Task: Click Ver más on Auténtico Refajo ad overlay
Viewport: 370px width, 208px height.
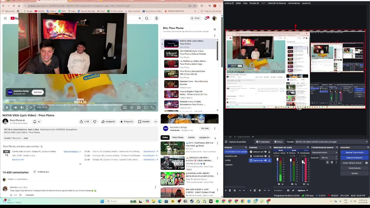Action: coord(38,92)
